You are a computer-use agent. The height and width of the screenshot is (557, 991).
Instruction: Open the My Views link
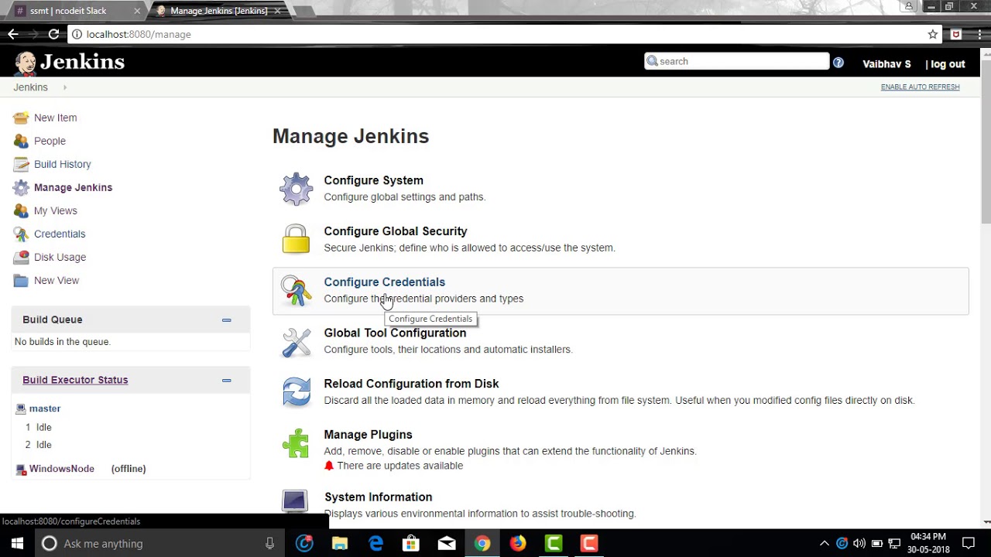click(56, 210)
